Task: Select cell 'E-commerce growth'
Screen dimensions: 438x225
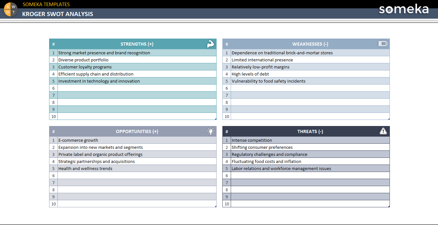Action: tap(137, 140)
